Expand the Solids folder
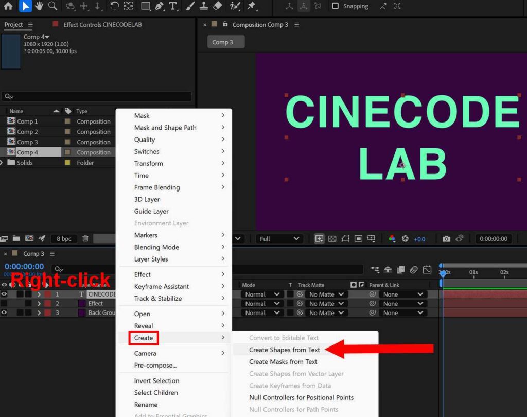The image size is (527, 417). [x=2, y=163]
